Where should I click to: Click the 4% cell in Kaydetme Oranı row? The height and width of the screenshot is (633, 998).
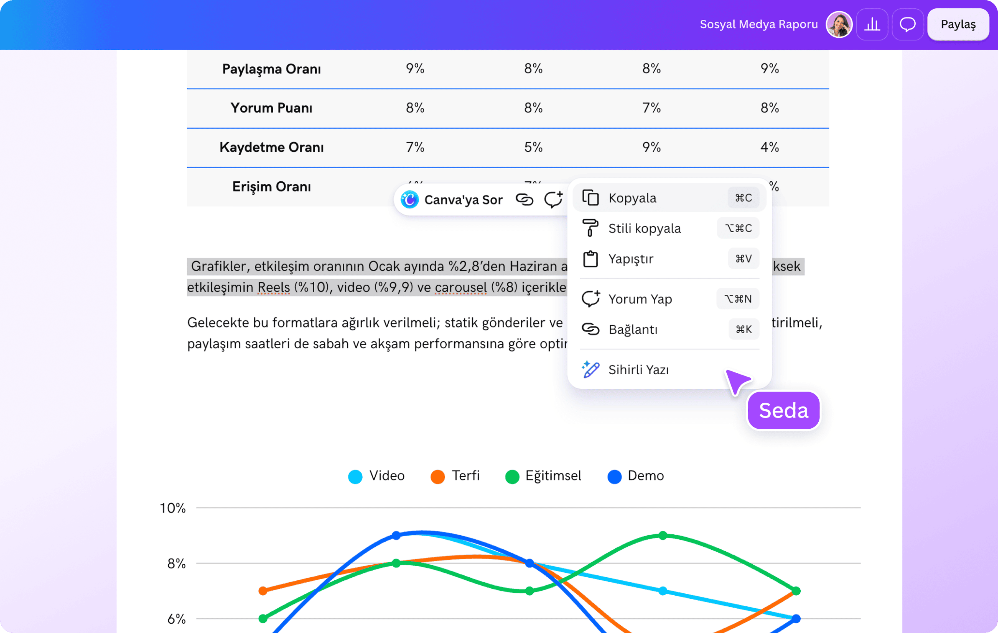770,147
